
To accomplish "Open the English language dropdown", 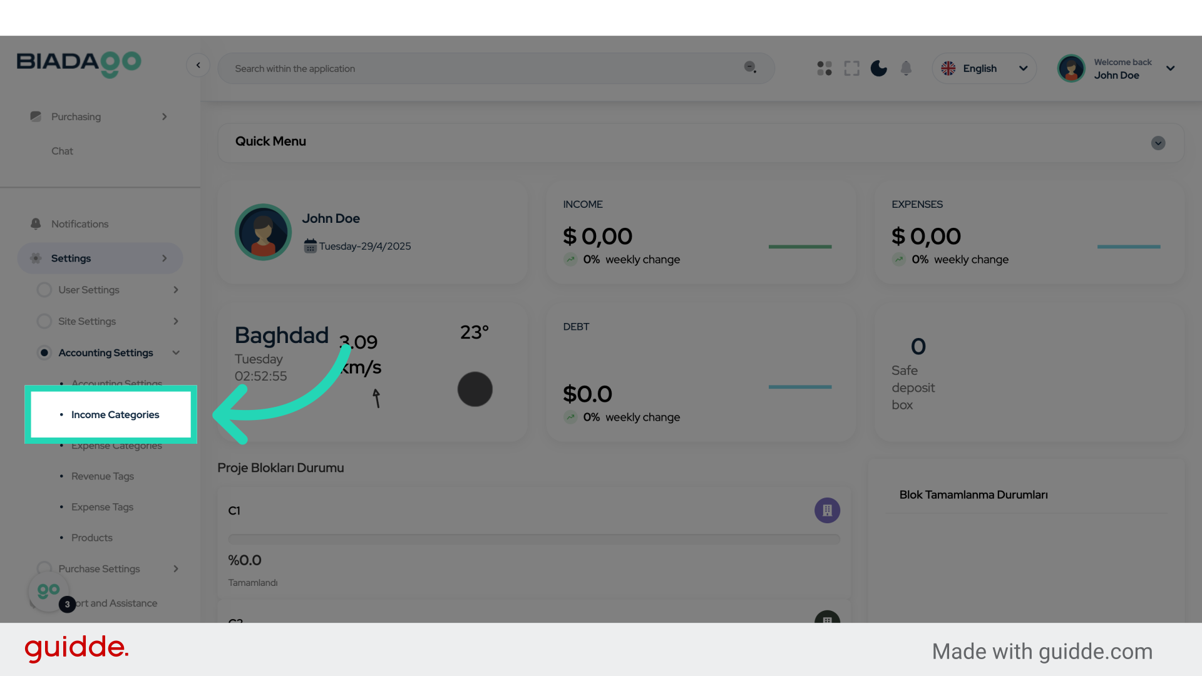I will (984, 68).
